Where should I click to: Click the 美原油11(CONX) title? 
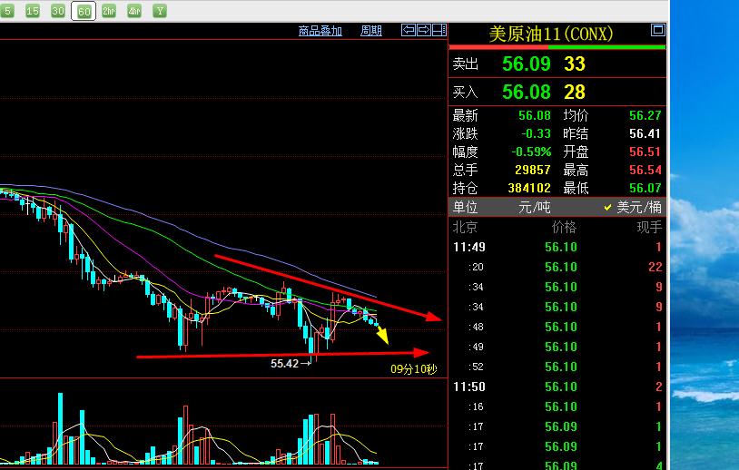[x=551, y=34]
